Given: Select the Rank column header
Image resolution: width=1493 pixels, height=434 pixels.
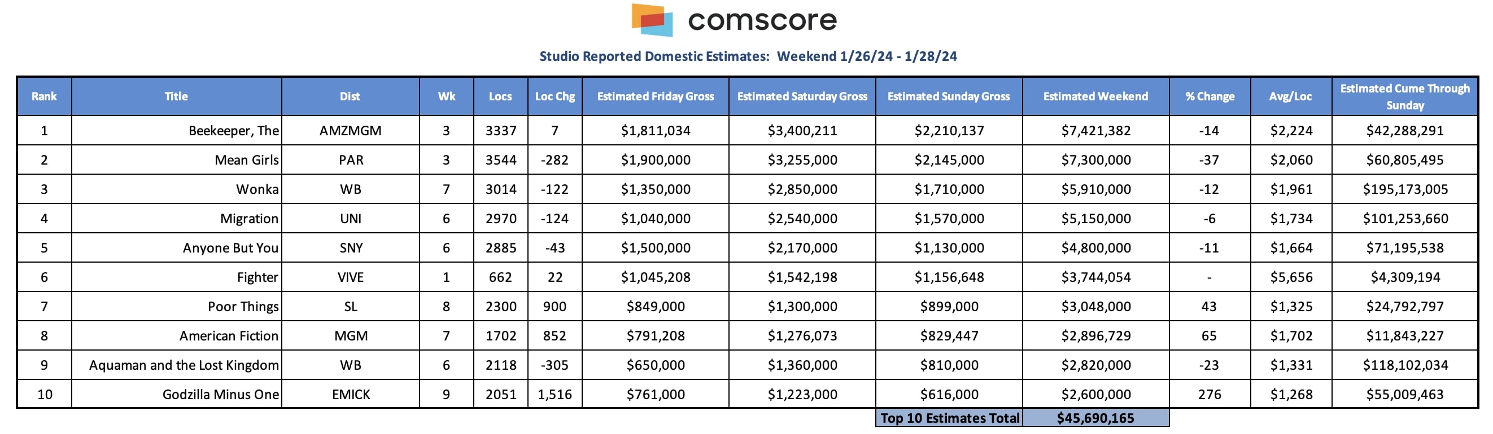Looking at the screenshot, I should click(44, 96).
